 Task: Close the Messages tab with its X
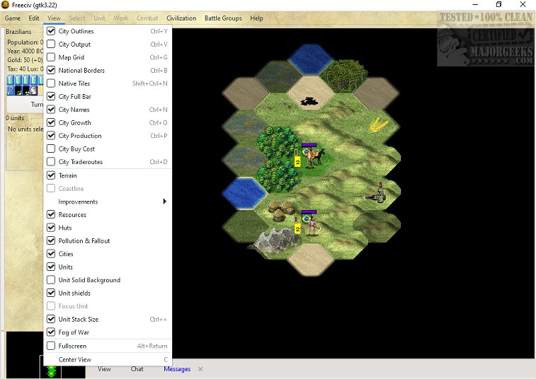pos(200,369)
